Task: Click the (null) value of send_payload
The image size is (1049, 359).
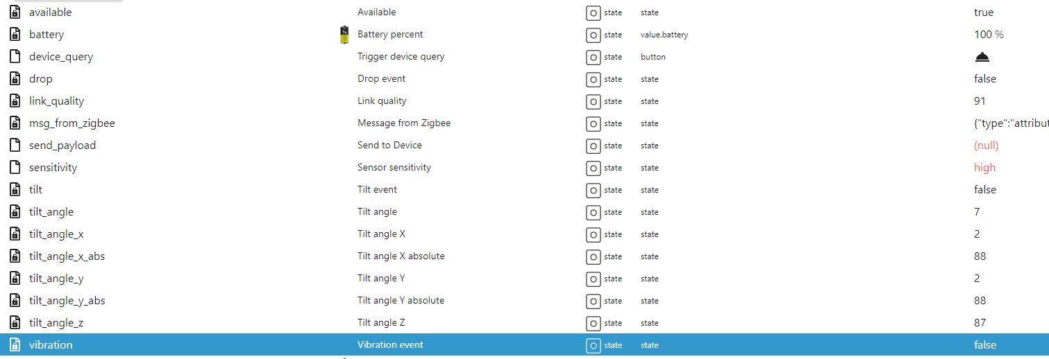Action: point(986,146)
